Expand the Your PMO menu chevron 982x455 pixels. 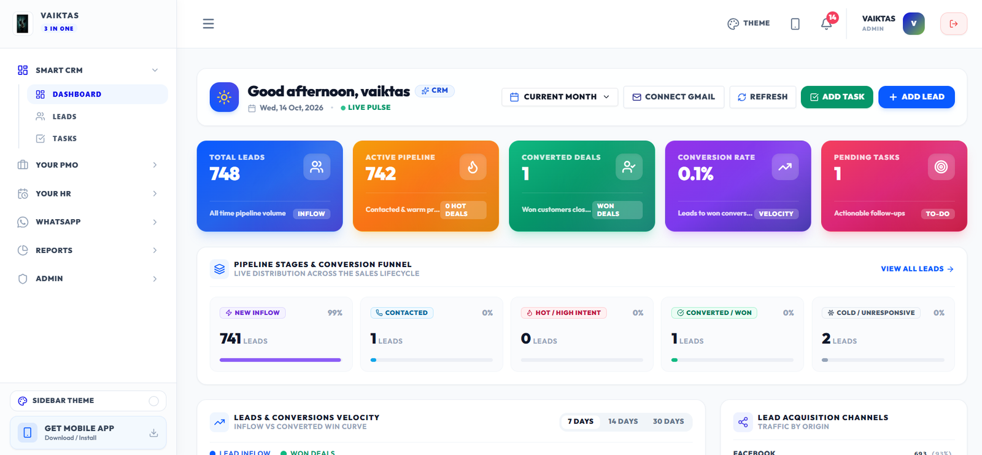coord(155,165)
